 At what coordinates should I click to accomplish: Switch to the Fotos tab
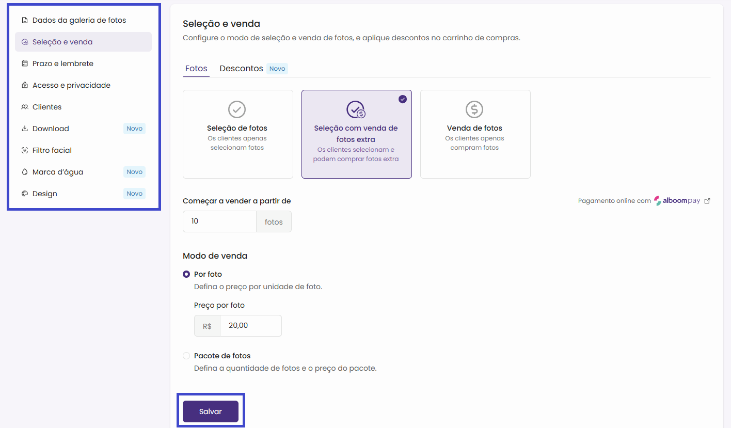pyautogui.click(x=196, y=69)
